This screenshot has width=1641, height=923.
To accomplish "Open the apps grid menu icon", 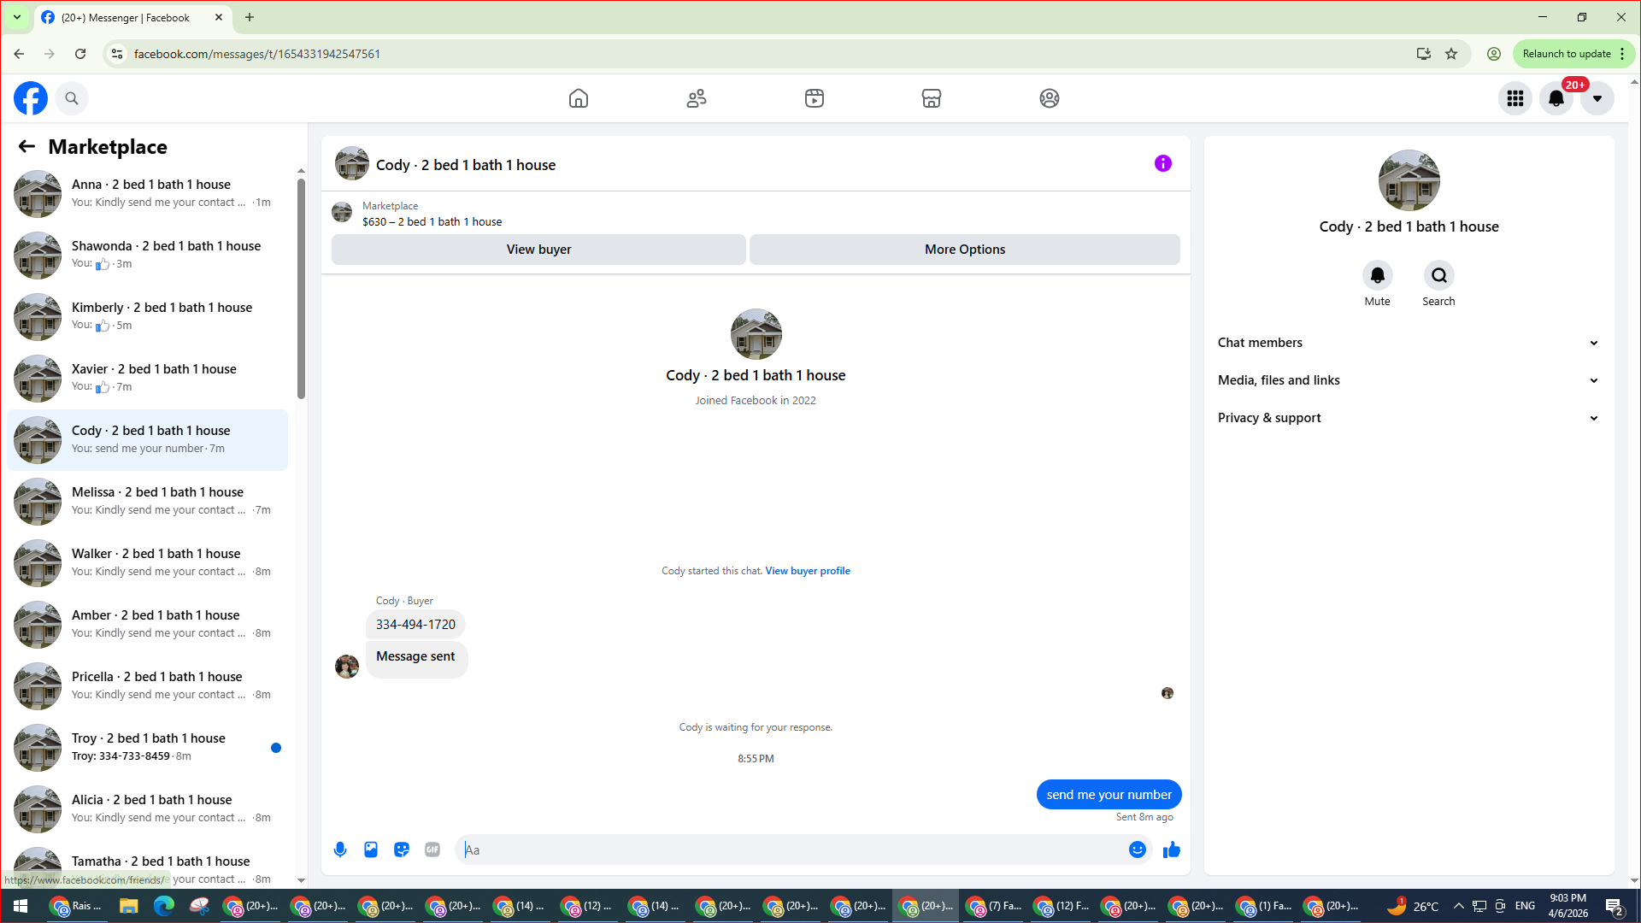I will 1515,98.
